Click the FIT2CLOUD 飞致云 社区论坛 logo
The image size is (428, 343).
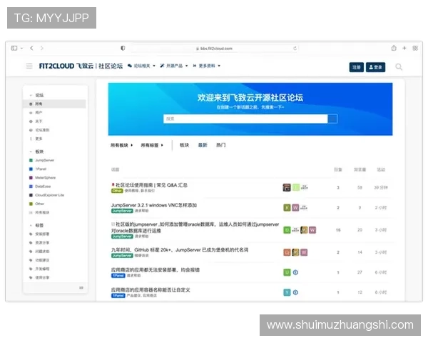(x=81, y=66)
